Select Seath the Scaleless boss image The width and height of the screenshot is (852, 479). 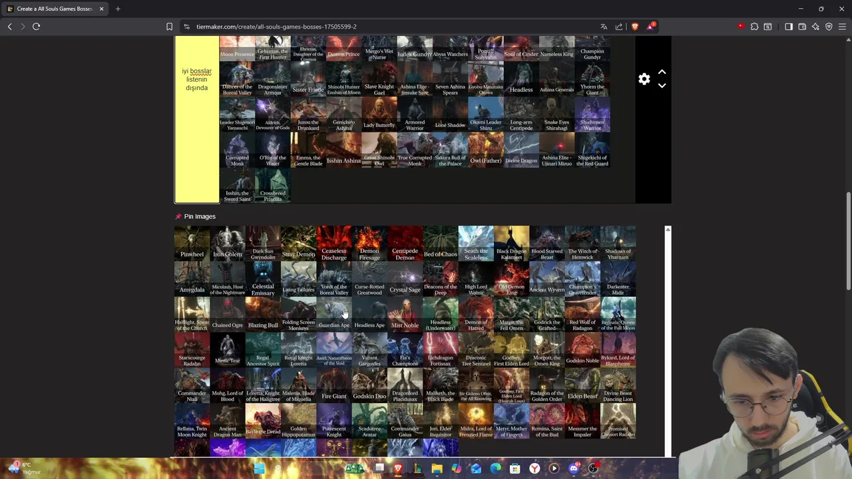(476, 243)
